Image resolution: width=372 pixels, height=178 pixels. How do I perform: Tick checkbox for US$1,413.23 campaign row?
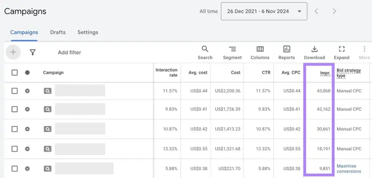[x=14, y=129]
